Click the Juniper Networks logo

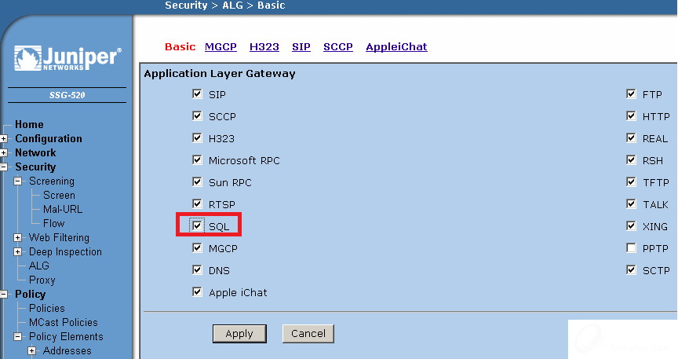tap(67, 60)
